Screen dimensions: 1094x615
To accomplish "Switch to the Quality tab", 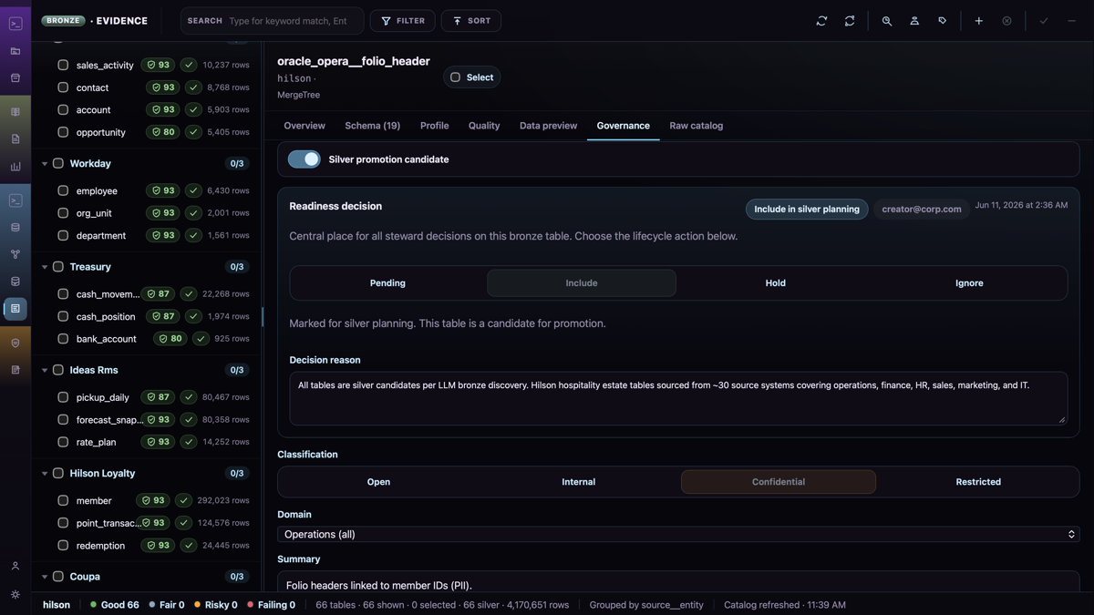I will pos(484,126).
